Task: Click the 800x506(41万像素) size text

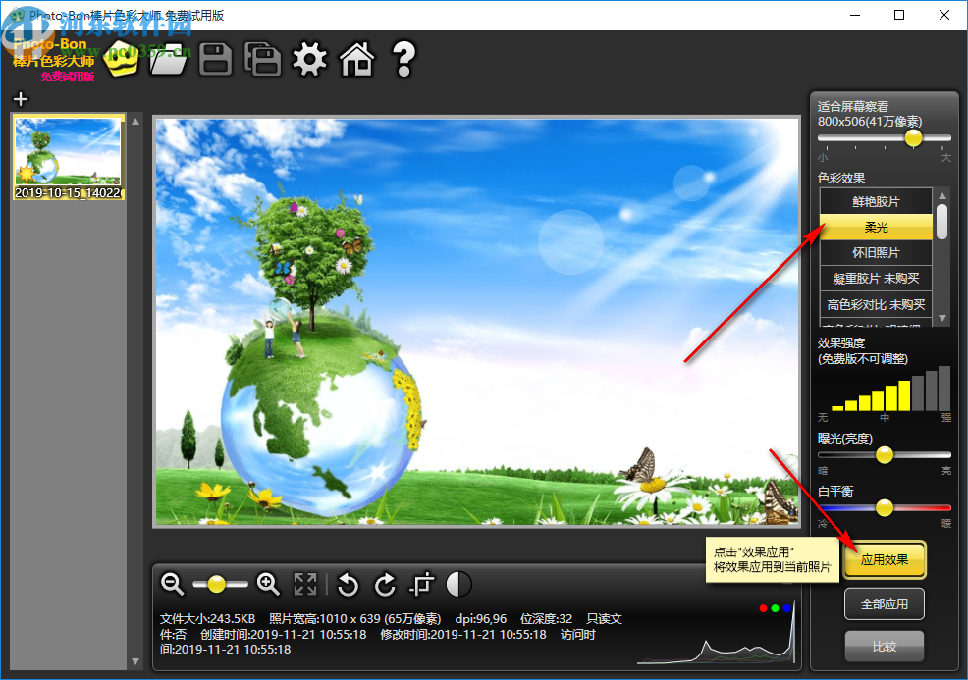Action: coord(870,121)
